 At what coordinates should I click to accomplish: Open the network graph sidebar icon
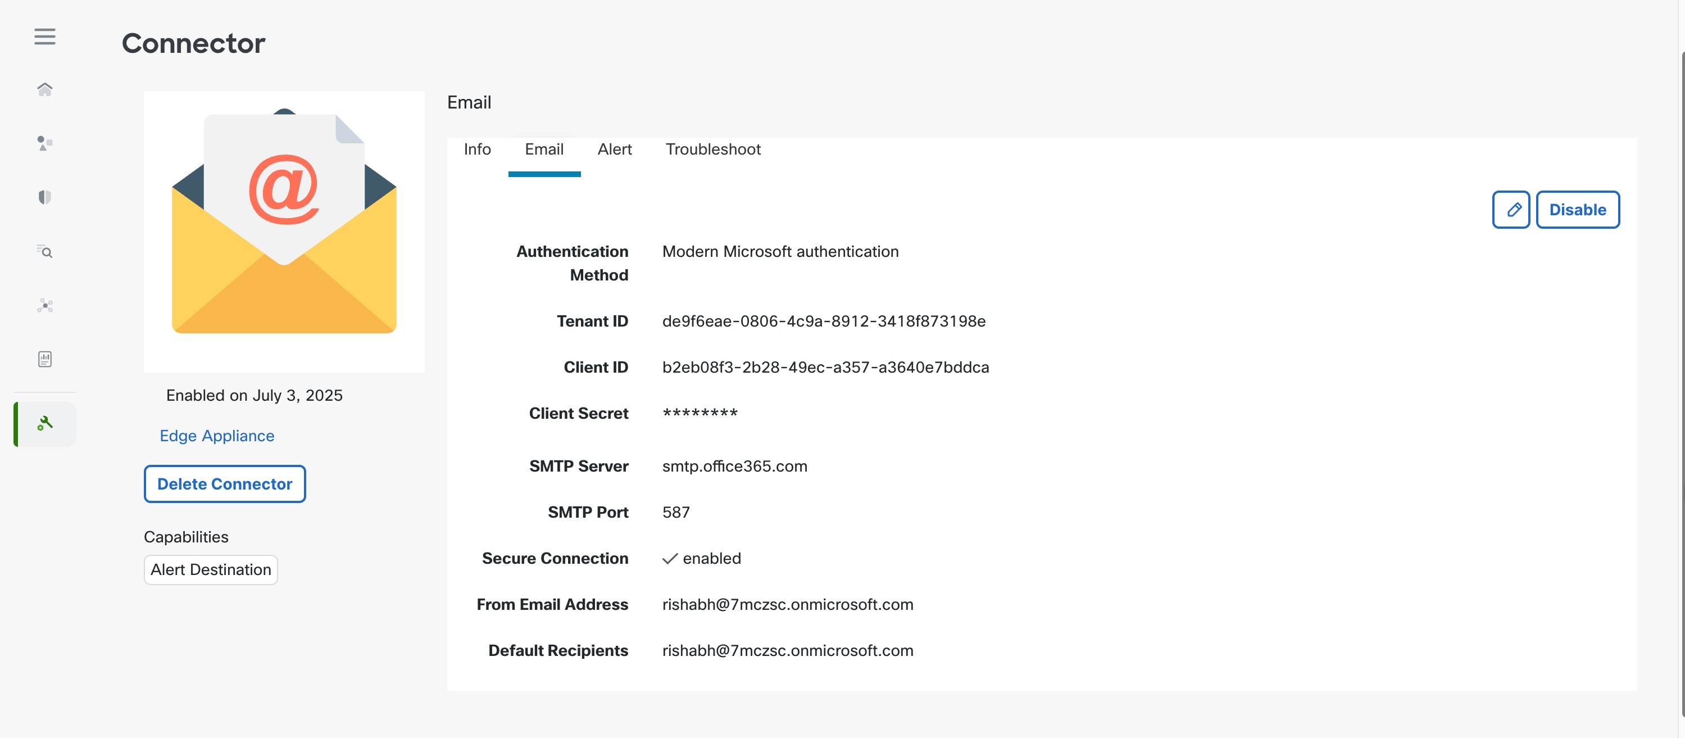pos(44,306)
